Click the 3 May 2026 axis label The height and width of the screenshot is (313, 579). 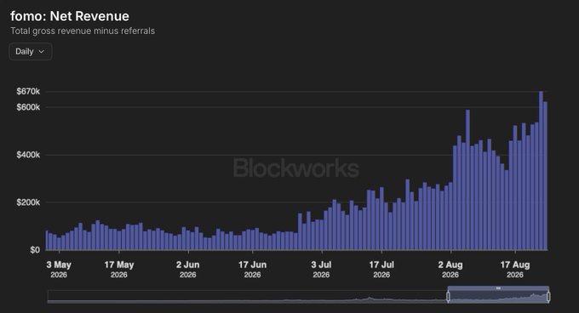(59, 270)
